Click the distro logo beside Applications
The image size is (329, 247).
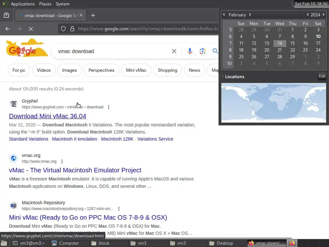click(5, 4)
